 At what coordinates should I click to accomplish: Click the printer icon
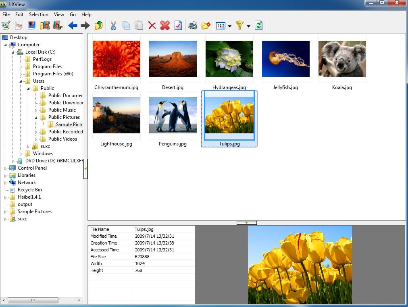tap(193, 26)
